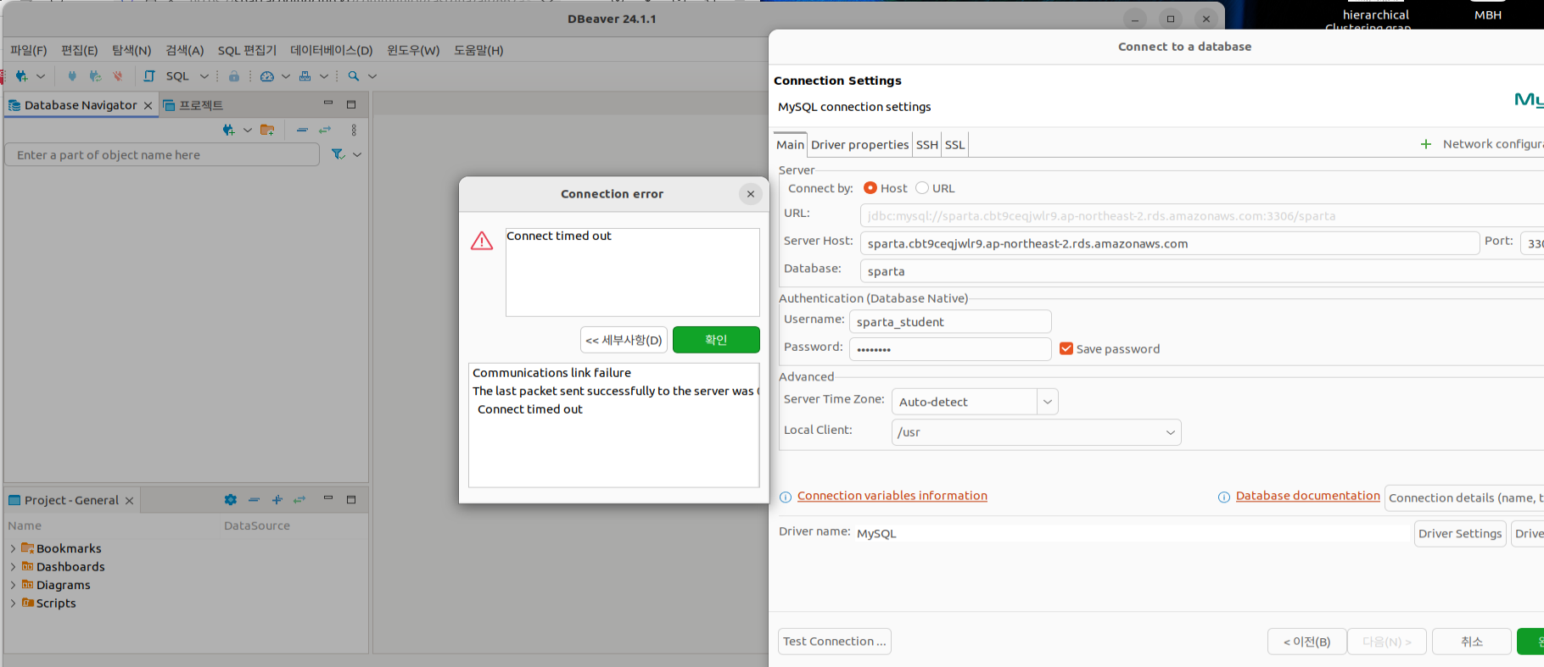
Task: Click the expand-all plus icon in Project panel
Action: point(277,500)
